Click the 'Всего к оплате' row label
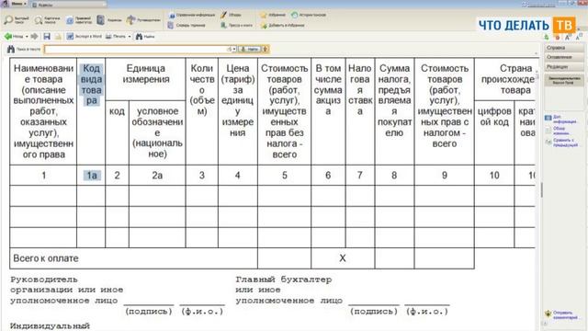This screenshot has height=331, width=588. [x=46, y=258]
